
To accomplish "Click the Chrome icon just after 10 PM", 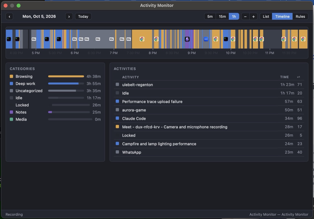I will pyautogui.click(x=233, y=39).
